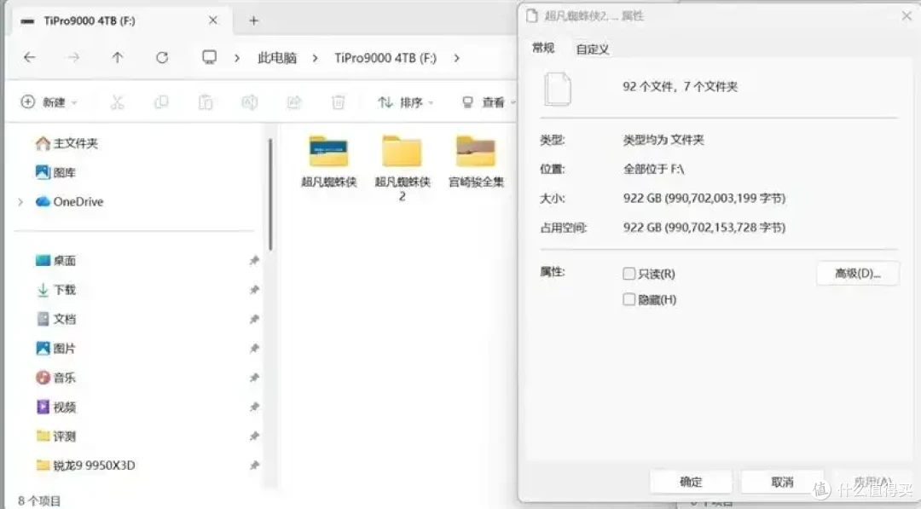Go forward with the right arrow
The height and width of the screenshot is (509, 921).
coord(73,57)
